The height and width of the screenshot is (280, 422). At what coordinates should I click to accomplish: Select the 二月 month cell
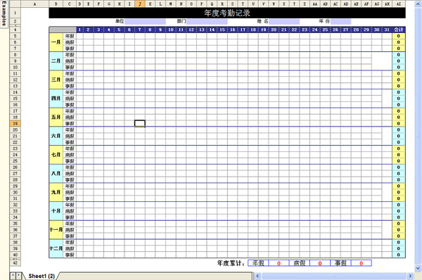point(56,61)
